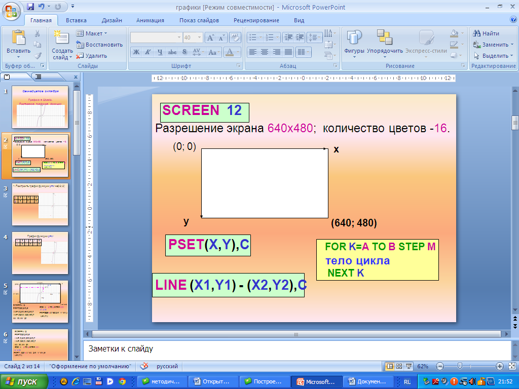Toggle bold (Ж) formatting
The image size is (519, 389).
(x=136, y=52)
